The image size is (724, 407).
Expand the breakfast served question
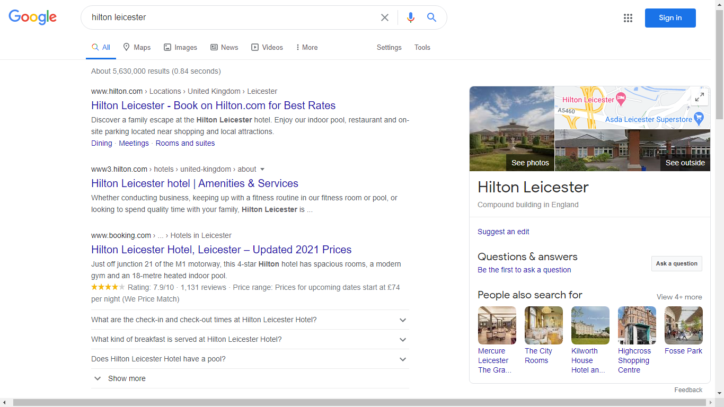tap(250, 339)
